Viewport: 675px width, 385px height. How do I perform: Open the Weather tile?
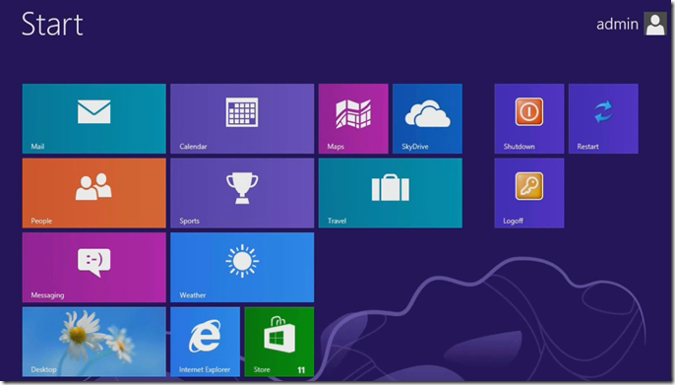(242, 268)
